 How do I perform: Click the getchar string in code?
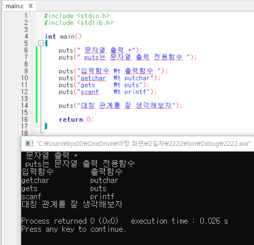(x=93, y=78)
